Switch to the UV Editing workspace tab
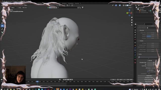Image resolution: width=161 pixels, height=90 pixels. tap(40, 3)
